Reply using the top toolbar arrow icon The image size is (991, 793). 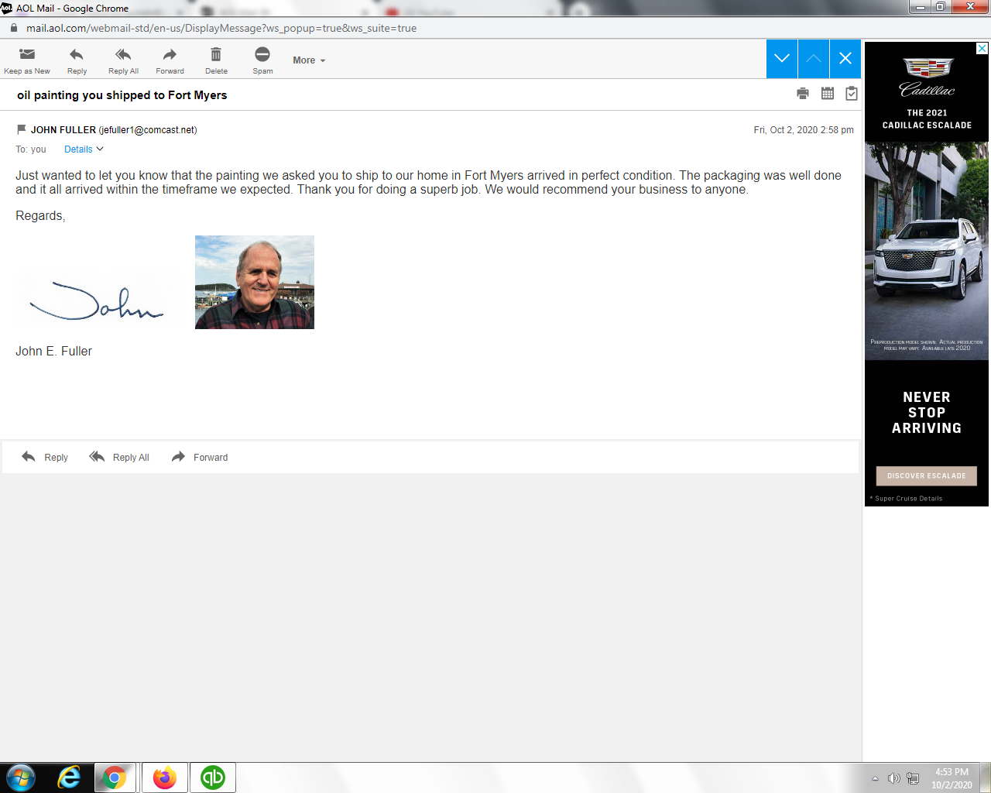[x=77, y=55]
